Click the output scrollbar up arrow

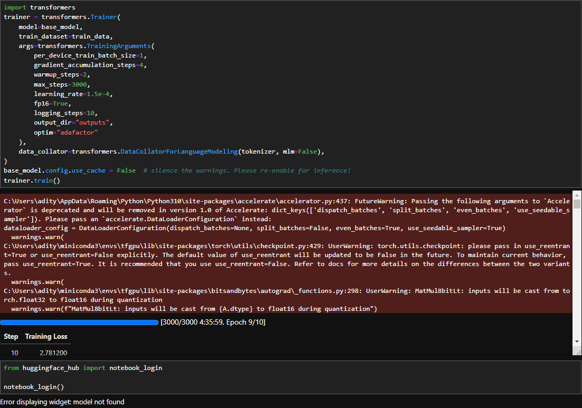coord(577,194)
